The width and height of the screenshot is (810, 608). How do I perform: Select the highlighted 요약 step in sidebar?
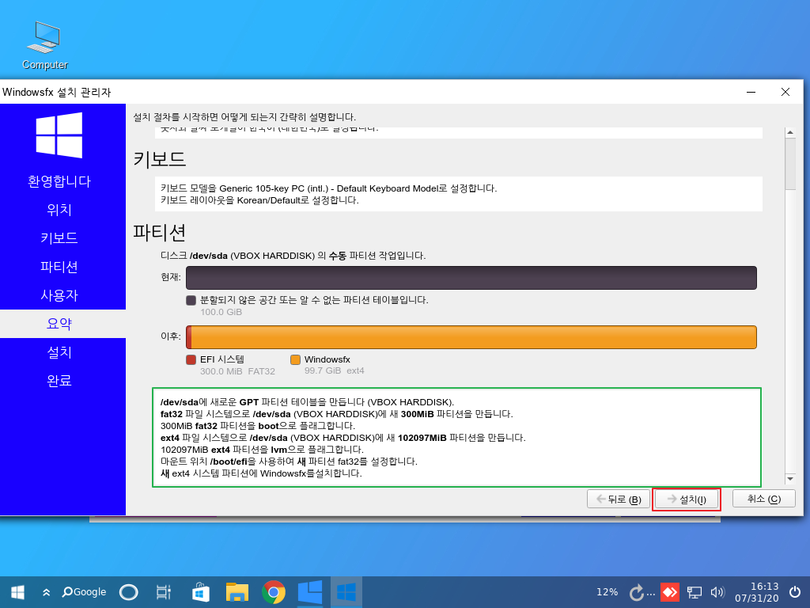pos(59,324)
